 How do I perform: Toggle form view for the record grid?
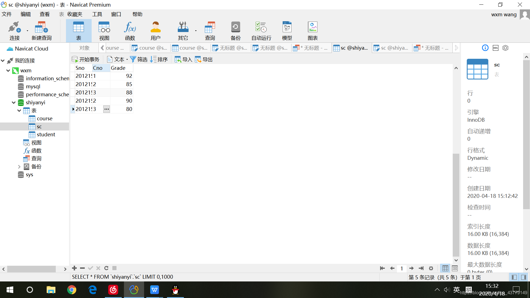tap(454, 268)
